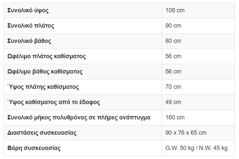Click the 'Συνολικό βάθος' label

tap(29, 41)
